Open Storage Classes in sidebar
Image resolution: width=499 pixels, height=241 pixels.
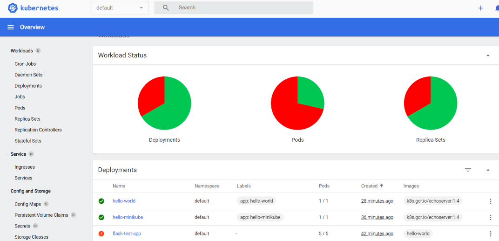tap(32, 237)
